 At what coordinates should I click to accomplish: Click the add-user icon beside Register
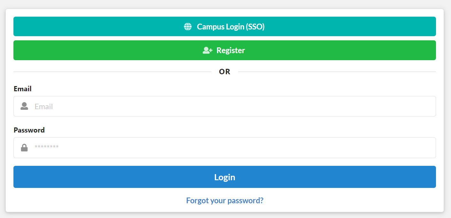(207, 50)
